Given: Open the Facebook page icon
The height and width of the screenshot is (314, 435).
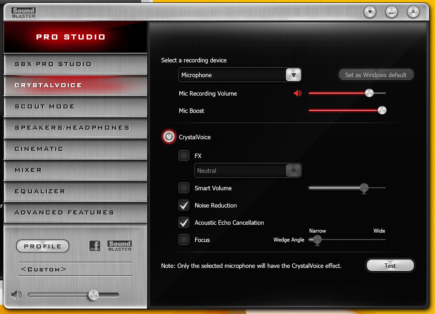Looking at the screenshot, I should 94,246.
